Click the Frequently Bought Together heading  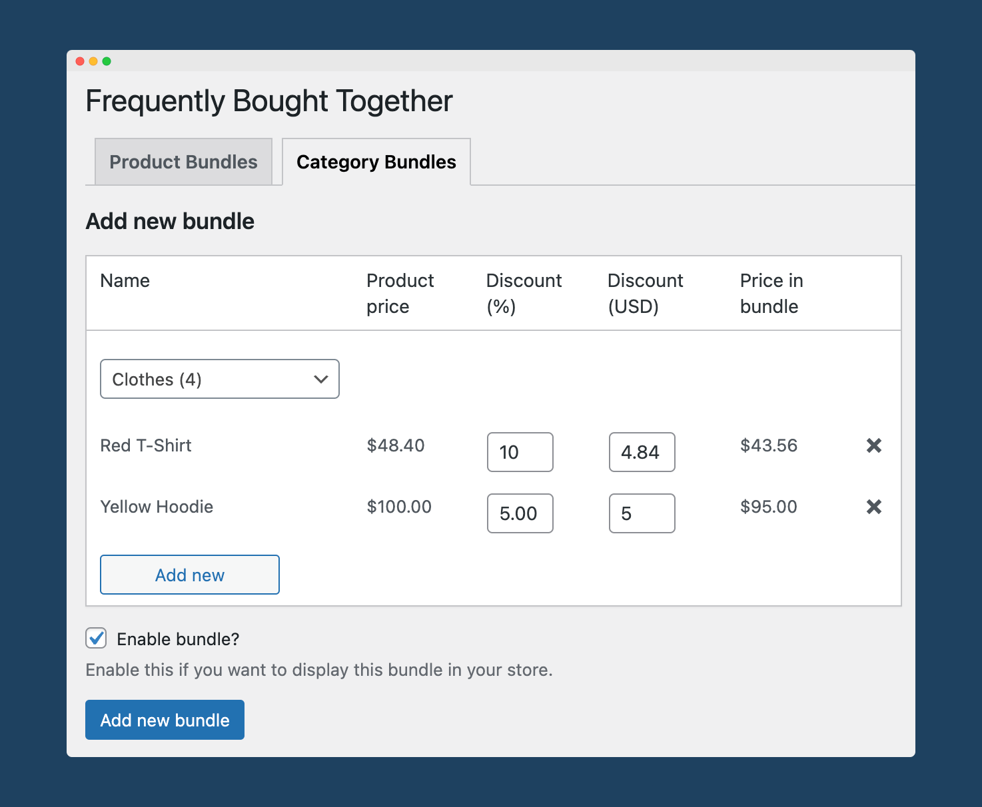pos(269,101)
